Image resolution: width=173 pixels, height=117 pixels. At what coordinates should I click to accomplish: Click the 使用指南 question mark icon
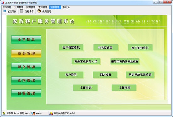coord(39,11)
